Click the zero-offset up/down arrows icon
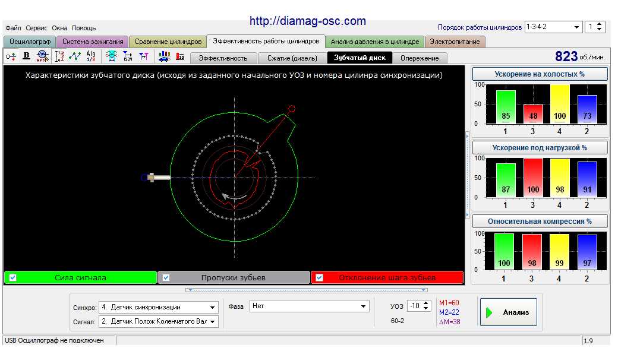This screenshot has width=618, height=348. pyautogui.click(x=11, y=56)
